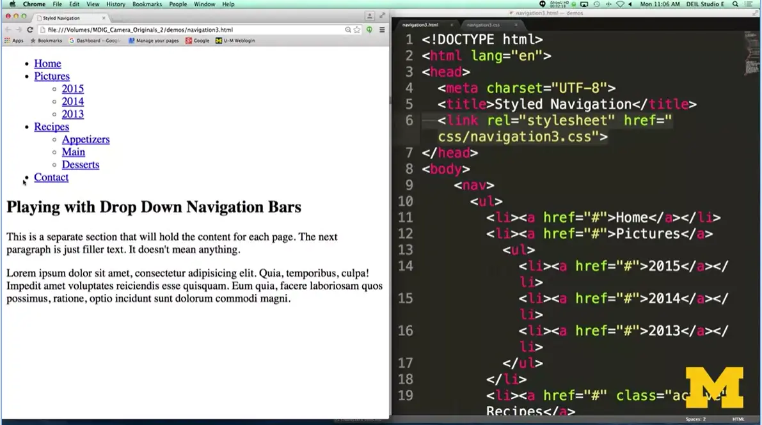Click the Appetizers link under Recipes
The height and width of the screenshot is (425, 762).
[x=86, y=139]
